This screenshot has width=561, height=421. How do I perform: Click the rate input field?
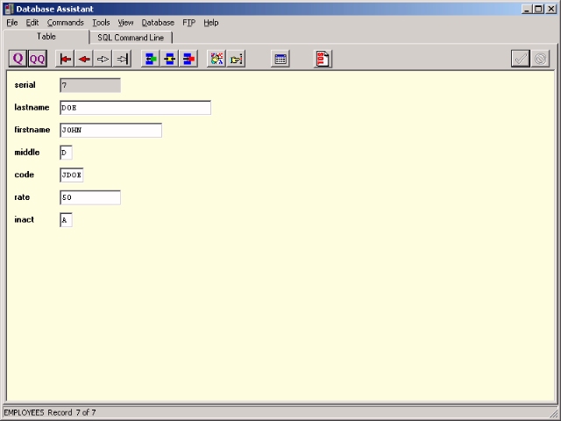click(x=89, y=197)
